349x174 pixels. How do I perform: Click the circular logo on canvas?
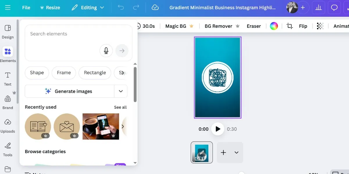(x=218, y=78)
